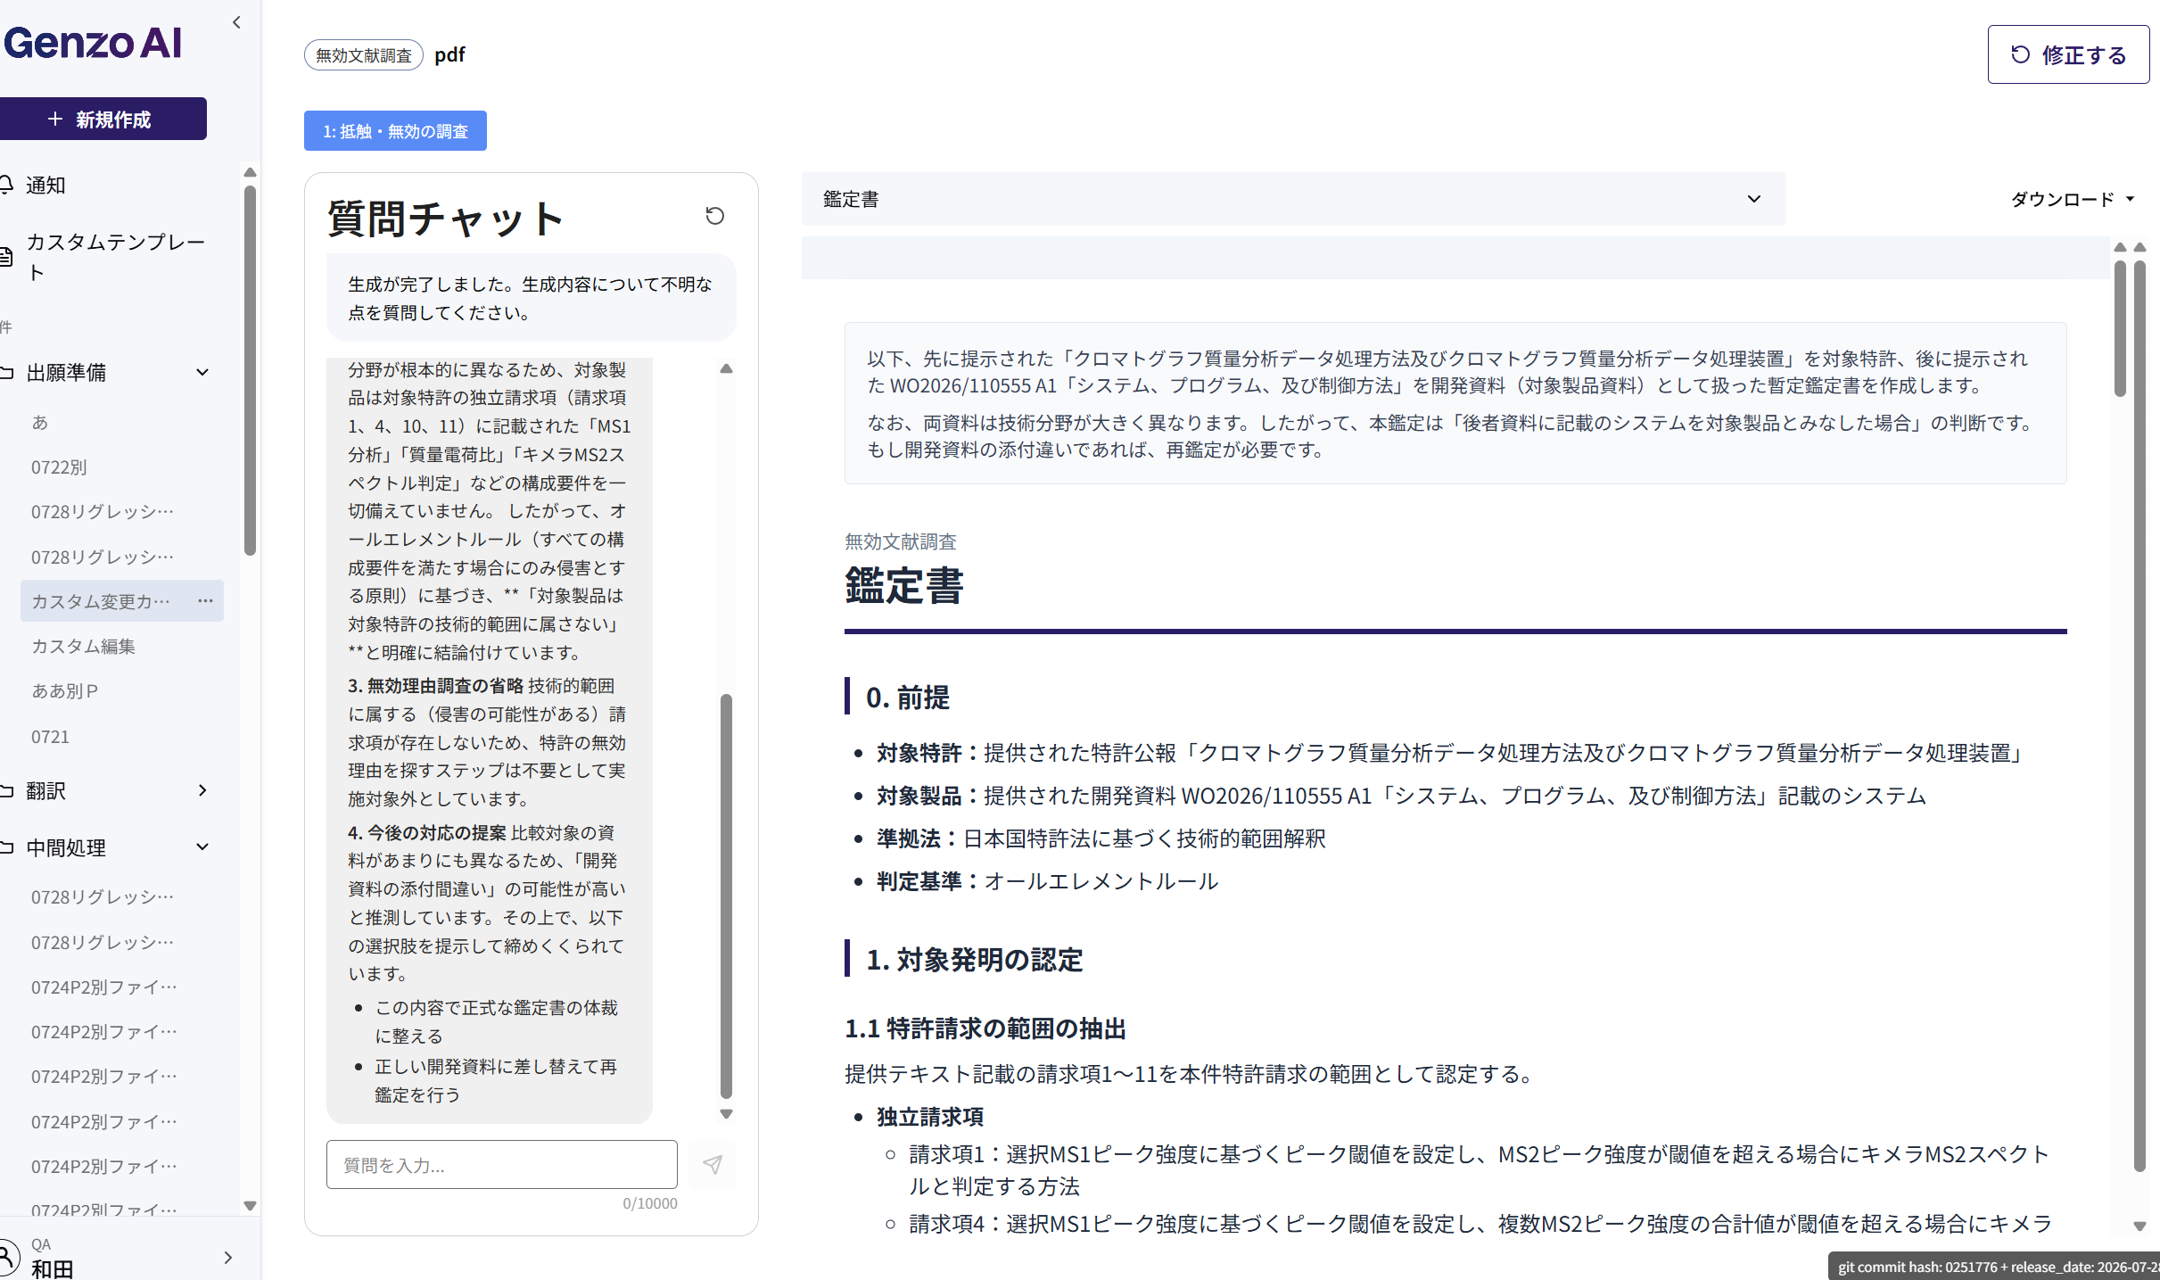This screenshot has height=1280, width=2160.
Task: Click the send message paper plane icon
Action: point(713,1164)
